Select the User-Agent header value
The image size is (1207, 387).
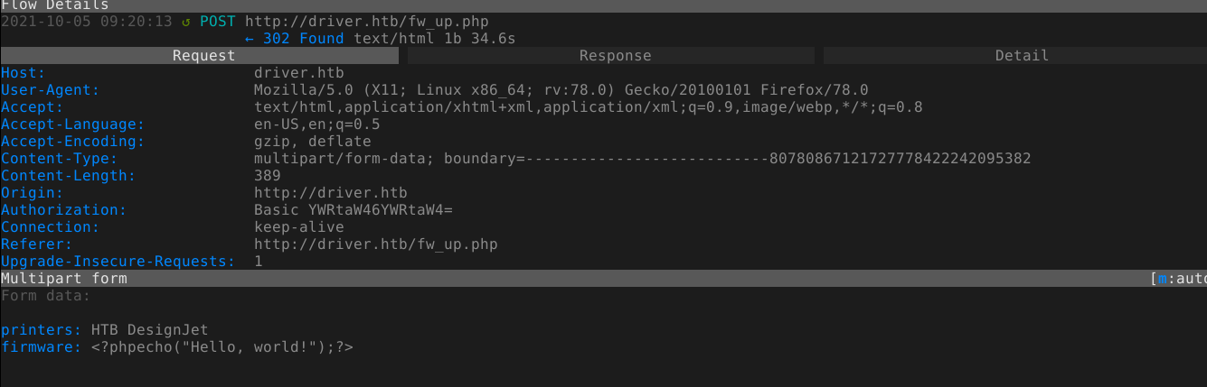tap(561, 90)
